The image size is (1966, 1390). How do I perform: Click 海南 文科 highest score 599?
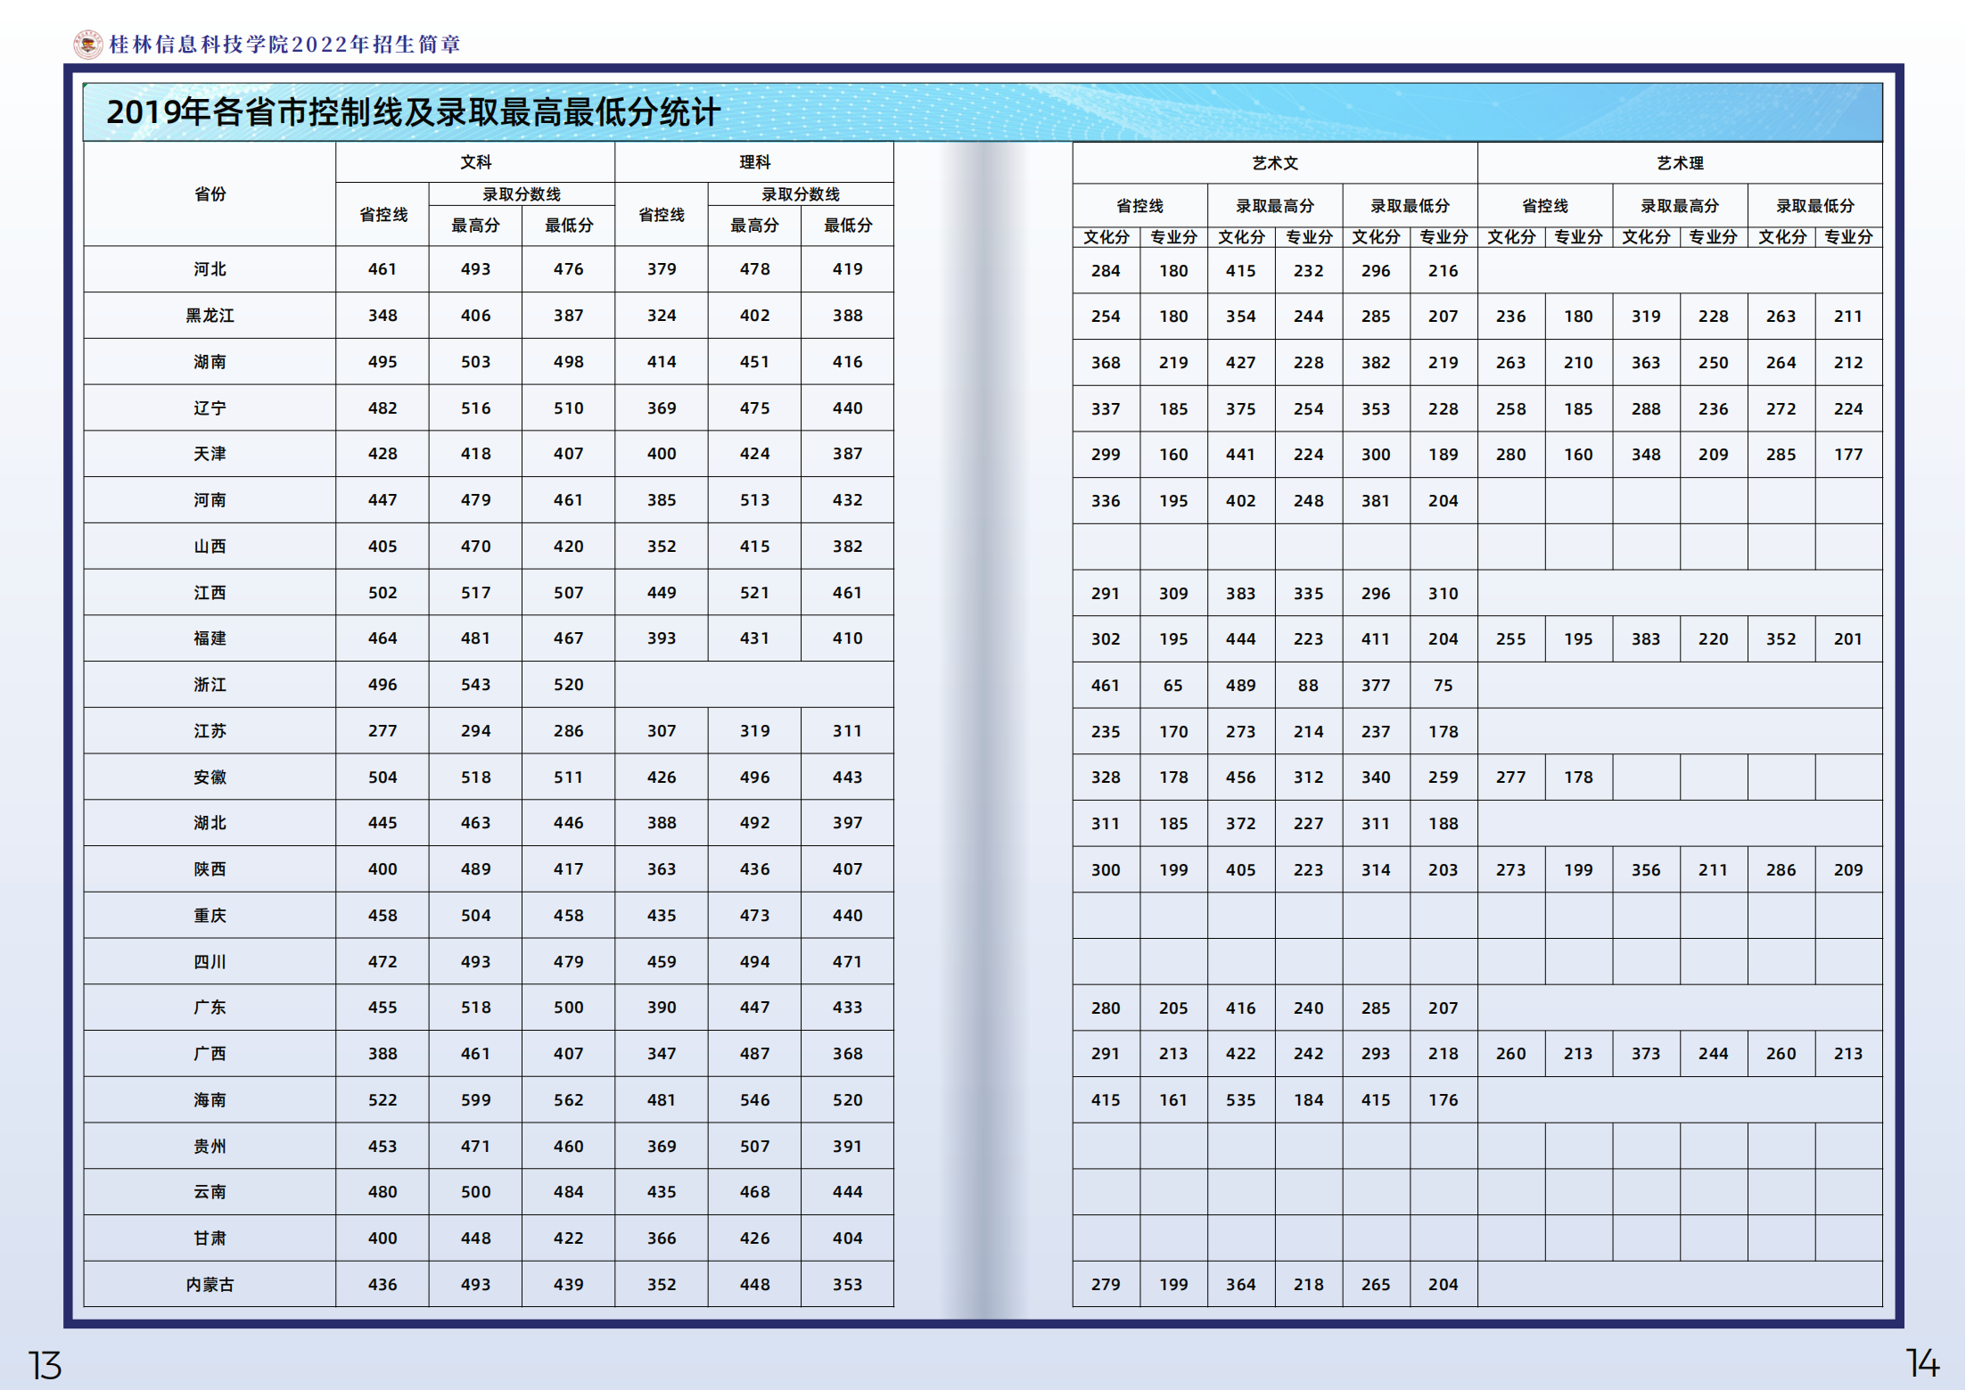475,1099
